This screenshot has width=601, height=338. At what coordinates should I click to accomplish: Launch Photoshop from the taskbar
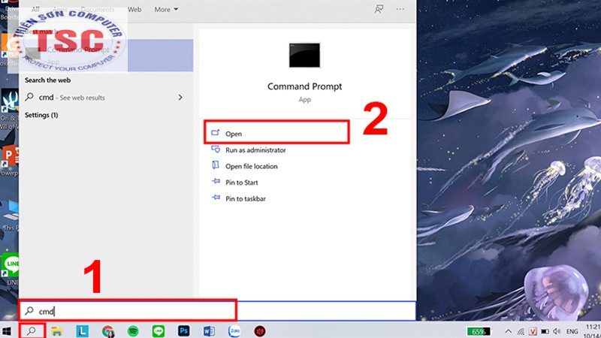[183, 330]
